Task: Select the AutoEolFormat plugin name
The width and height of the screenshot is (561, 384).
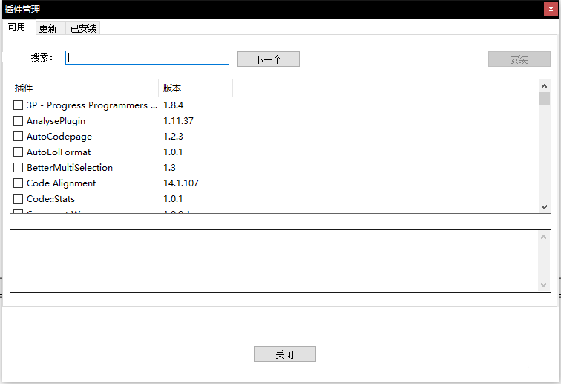Action: (59, 152)
